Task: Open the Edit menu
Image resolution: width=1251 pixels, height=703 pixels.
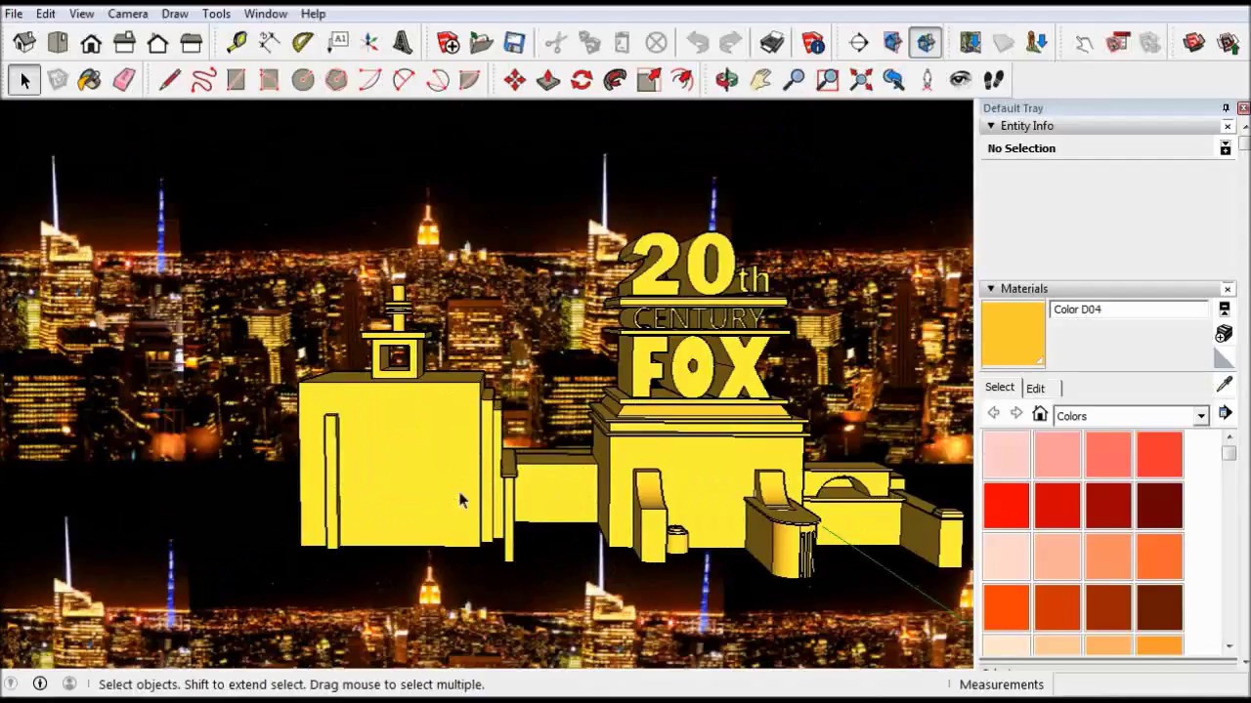Action: [46, 14]
